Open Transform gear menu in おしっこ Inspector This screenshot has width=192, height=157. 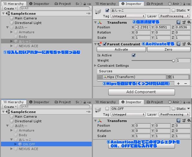pos(189,22)
